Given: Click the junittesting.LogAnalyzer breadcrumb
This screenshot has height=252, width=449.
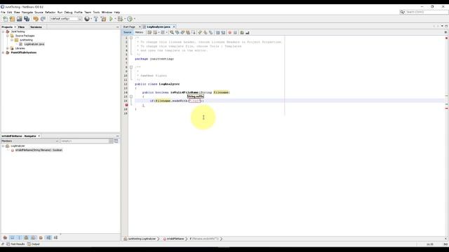Looking at the screenshot, I should pyautogui.click(x=140, y=239).
